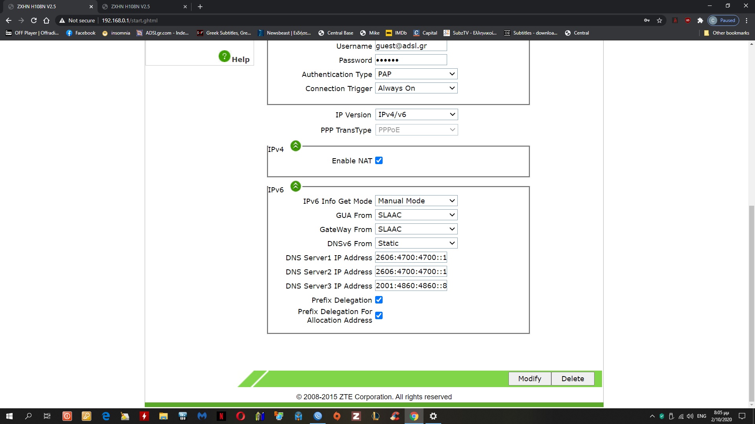
Task: Open the Chrome extensions puzzle icon
Action: click(x=700, y=20)
